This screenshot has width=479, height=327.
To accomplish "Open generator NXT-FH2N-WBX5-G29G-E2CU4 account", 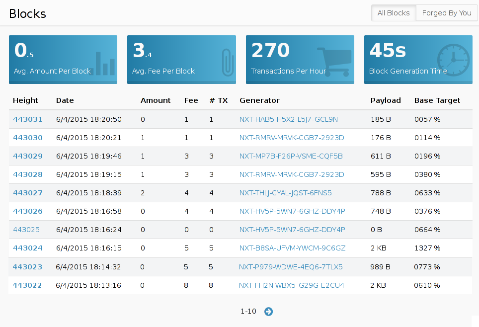I will point(292,285).
